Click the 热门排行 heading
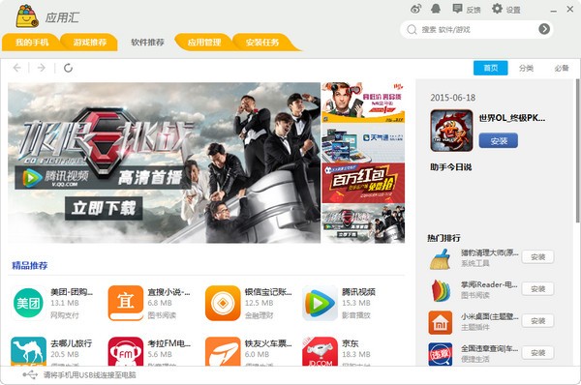The width and height of the screenshot is (581, 385). 443,238
